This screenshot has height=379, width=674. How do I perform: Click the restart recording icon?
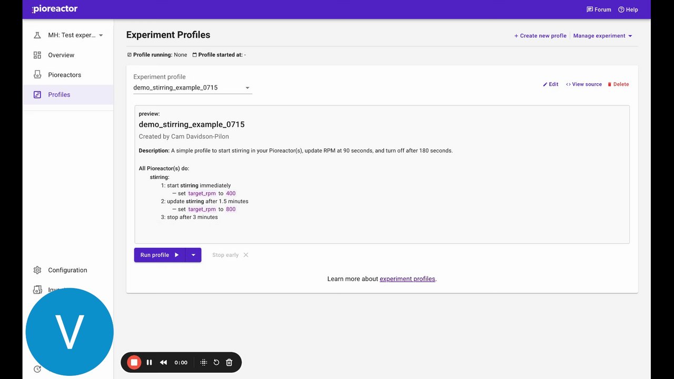coord(216,362)
